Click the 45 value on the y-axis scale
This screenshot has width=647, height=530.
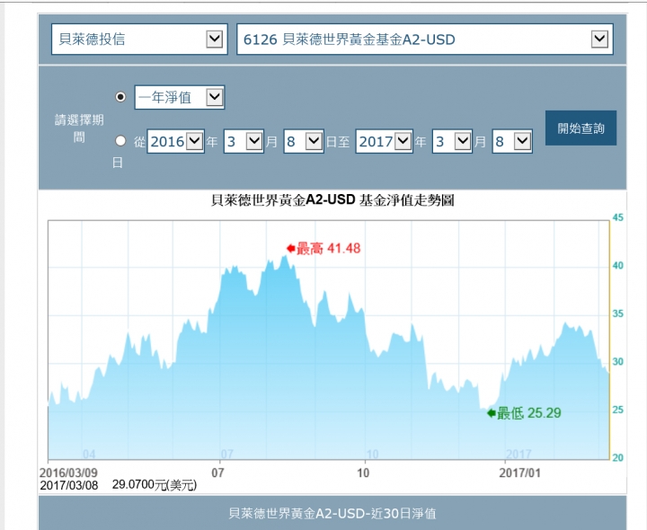coord(617,217)
